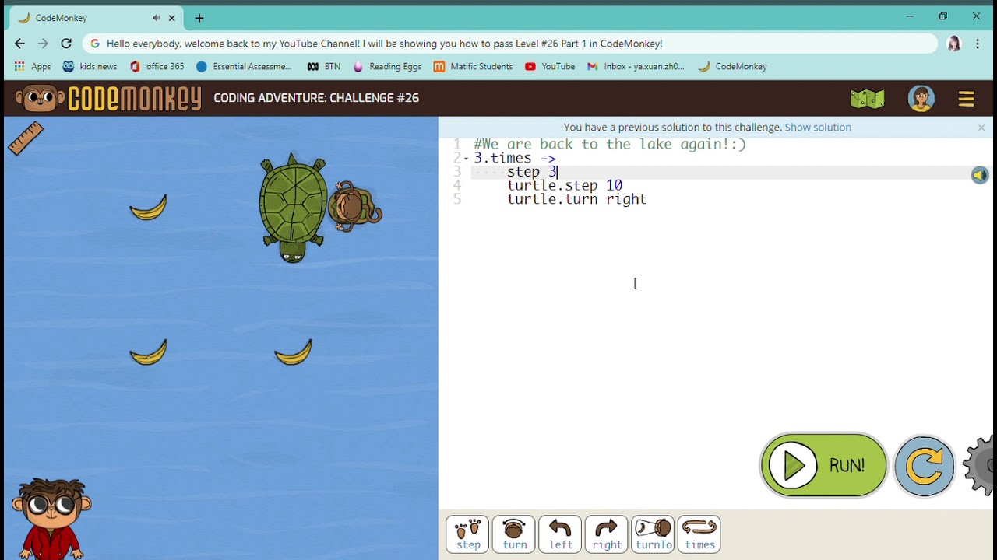Open the hamburger menu

967,99
